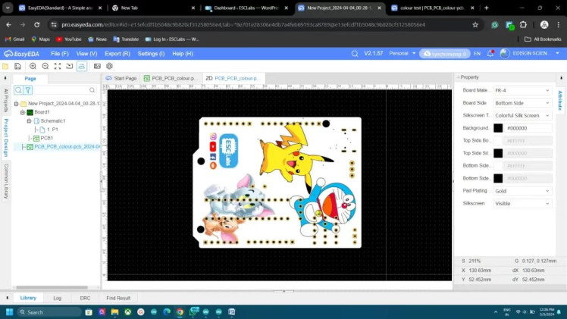Collapse the Schematic1 tree node
Image resolution: width=567 pixels, height=319 pixels.
29,120
